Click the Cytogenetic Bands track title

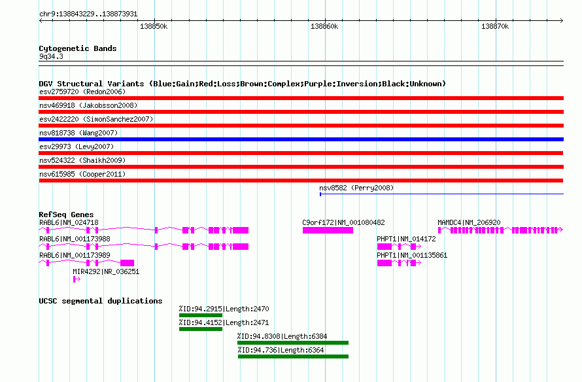point(78,48)
